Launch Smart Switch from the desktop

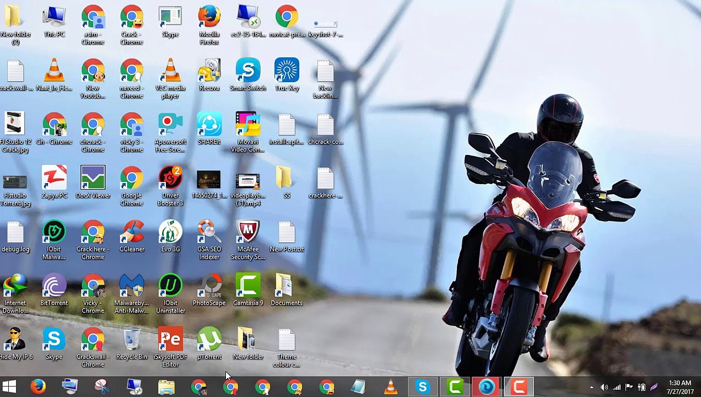[x=248, y=74]
